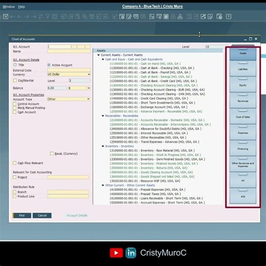Collapse the Inventory tree node
Viewport: 266px width, 266px height.
pos(103,146)
